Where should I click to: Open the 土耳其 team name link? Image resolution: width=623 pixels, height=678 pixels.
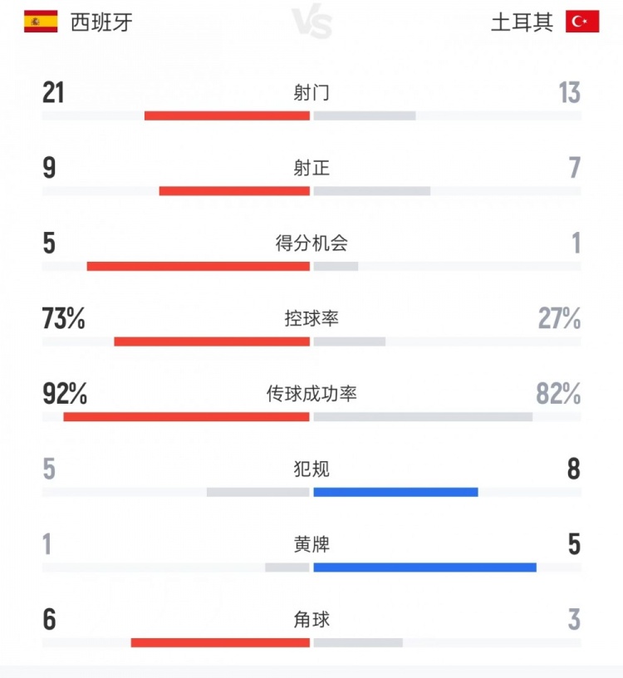522,22
